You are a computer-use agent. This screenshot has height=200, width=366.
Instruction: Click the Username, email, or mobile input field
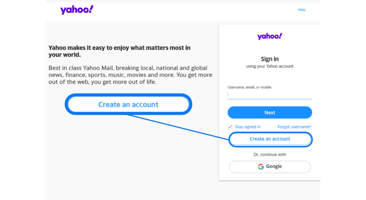coord(270,94)
